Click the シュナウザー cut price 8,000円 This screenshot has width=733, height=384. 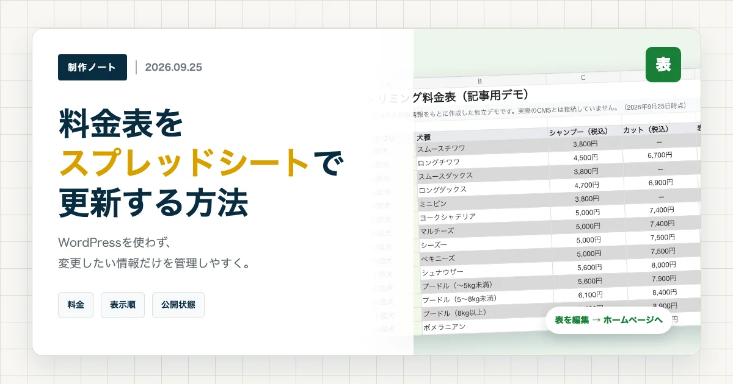coord(663,265)
